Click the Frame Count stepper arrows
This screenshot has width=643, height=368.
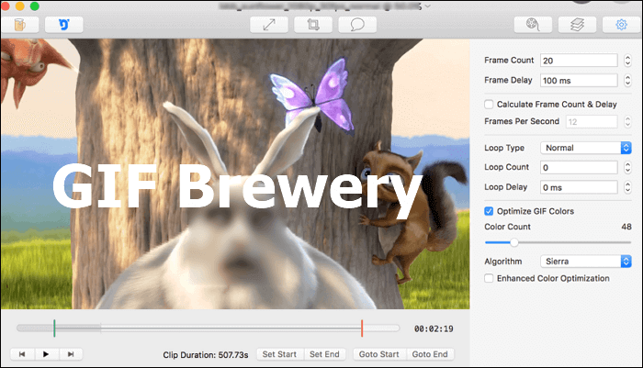(x=627, y=61)
